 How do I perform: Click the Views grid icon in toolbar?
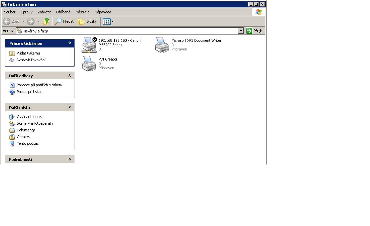(x=107, y=22)
